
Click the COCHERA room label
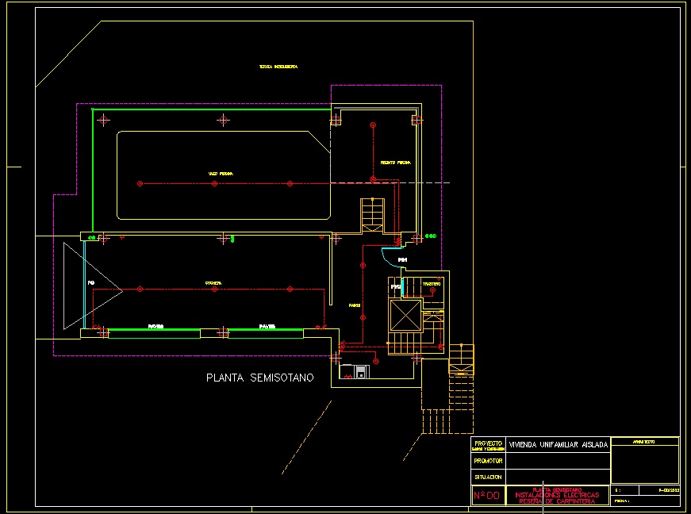click(x=213, y=283)
